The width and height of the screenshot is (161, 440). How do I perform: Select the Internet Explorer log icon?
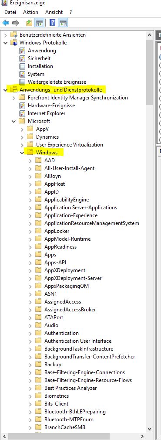[x=22, y=113]
